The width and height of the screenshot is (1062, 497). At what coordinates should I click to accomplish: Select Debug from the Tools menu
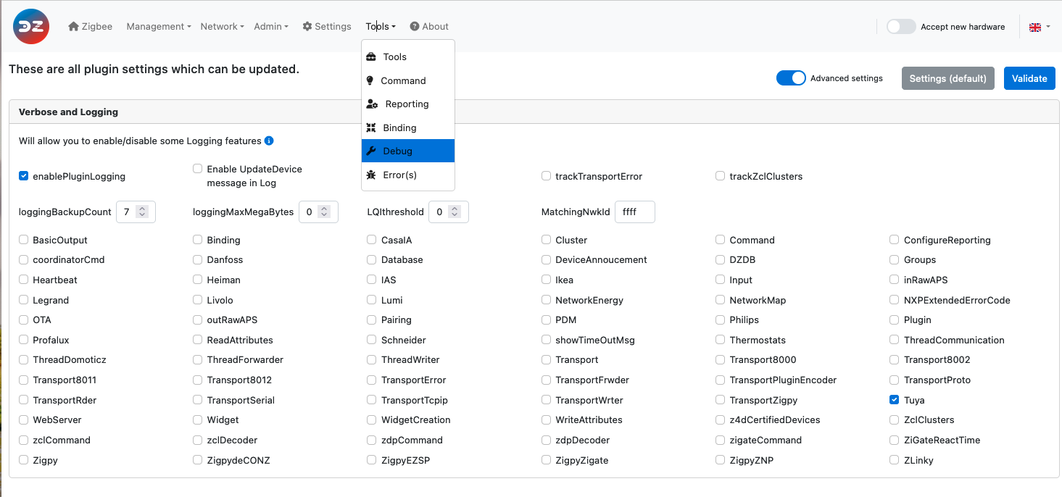397,151
